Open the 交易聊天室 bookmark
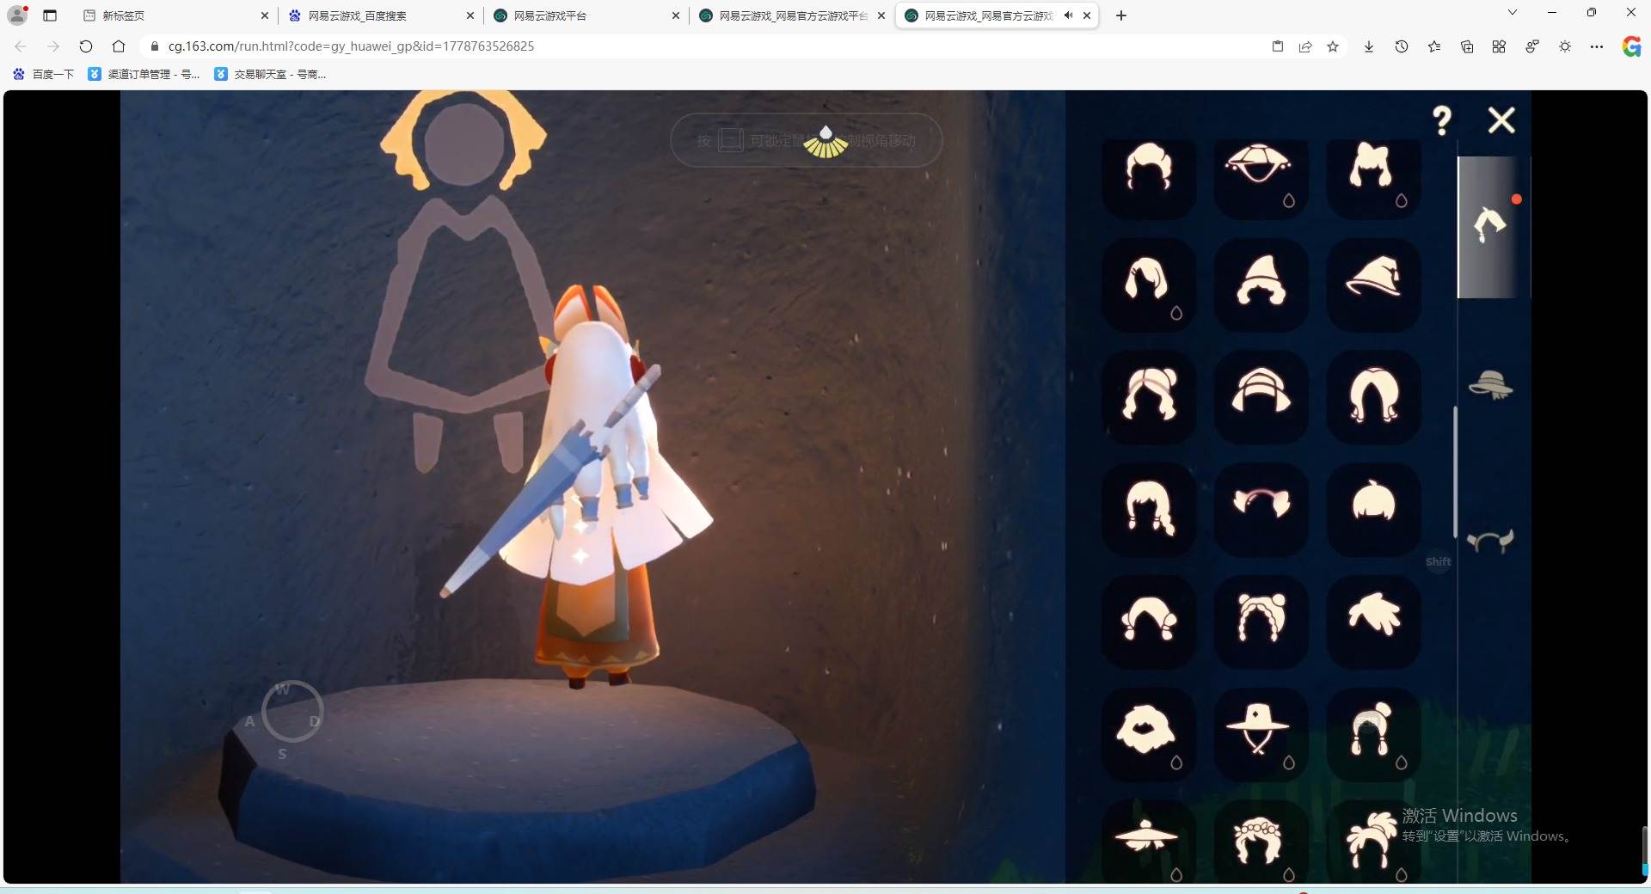Image resolution: width=1651 pixels, height=894 pixels. (270, 75)
